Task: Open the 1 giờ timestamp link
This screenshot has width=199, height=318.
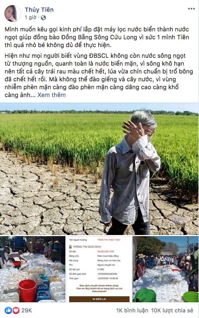Action: pos(30,17)
